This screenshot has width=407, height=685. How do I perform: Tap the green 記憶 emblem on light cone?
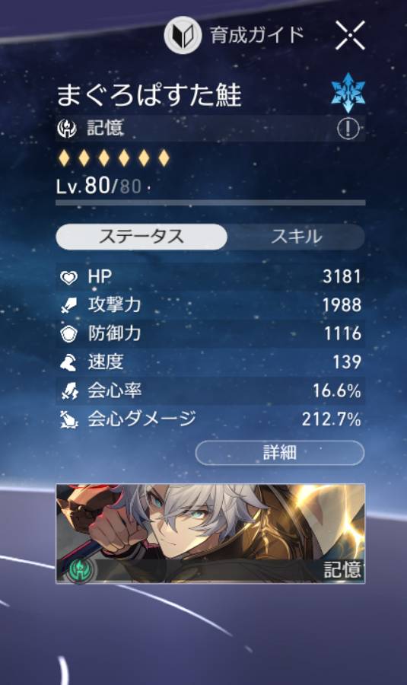[80, 569]
